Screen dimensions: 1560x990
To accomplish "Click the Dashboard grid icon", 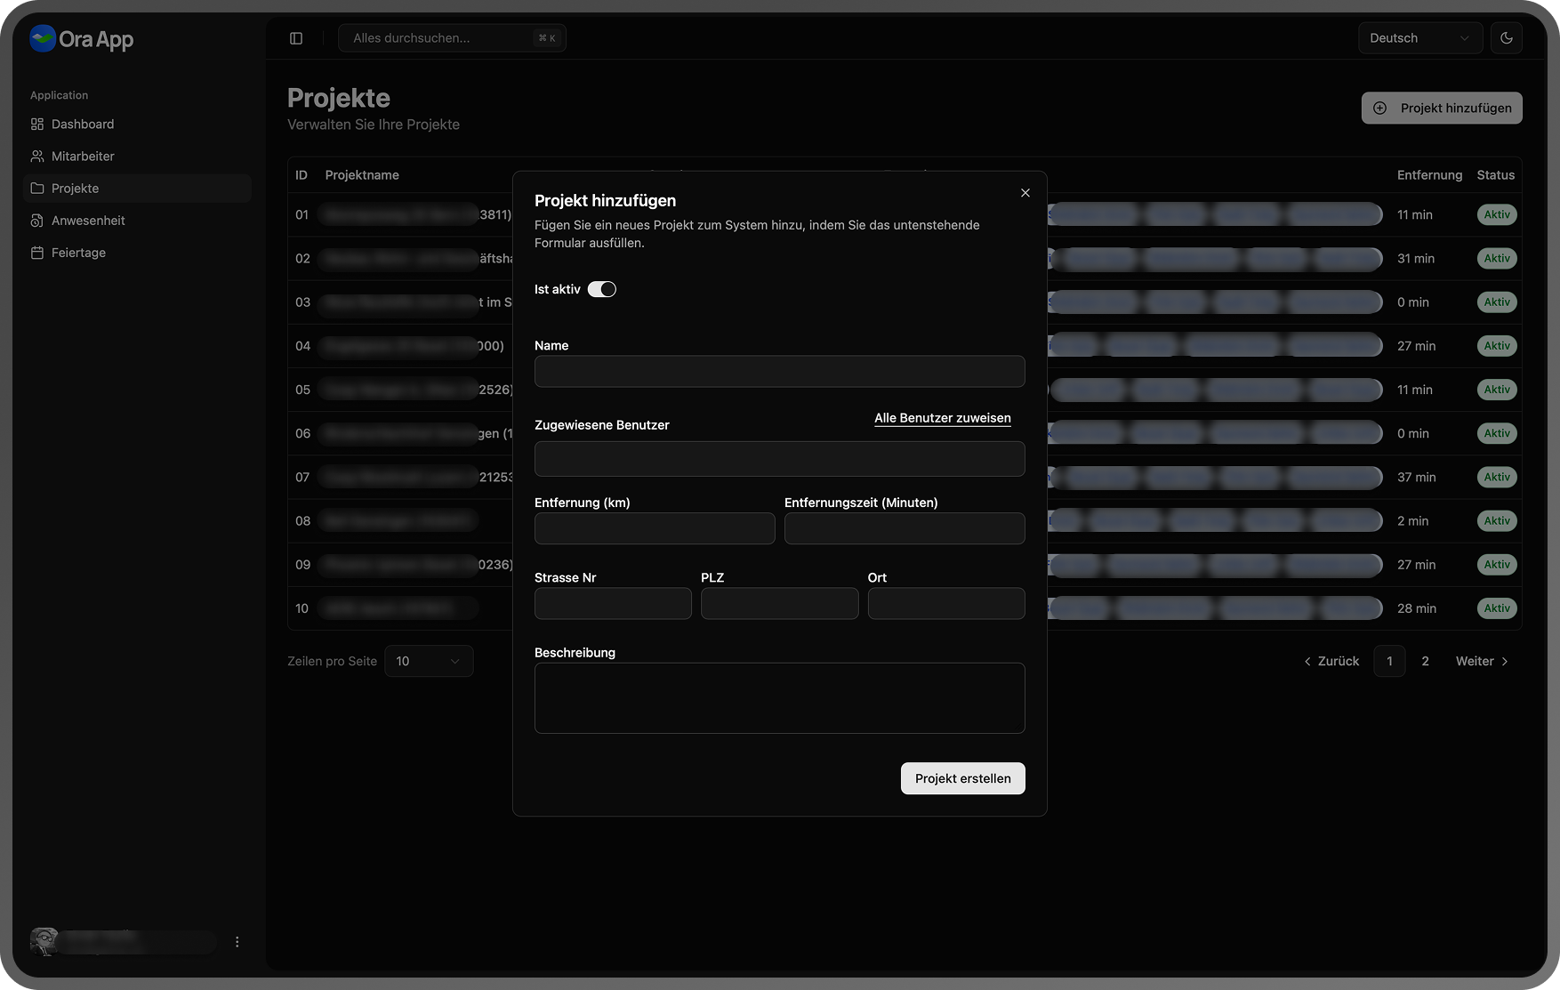I will (x=37, y=125).
